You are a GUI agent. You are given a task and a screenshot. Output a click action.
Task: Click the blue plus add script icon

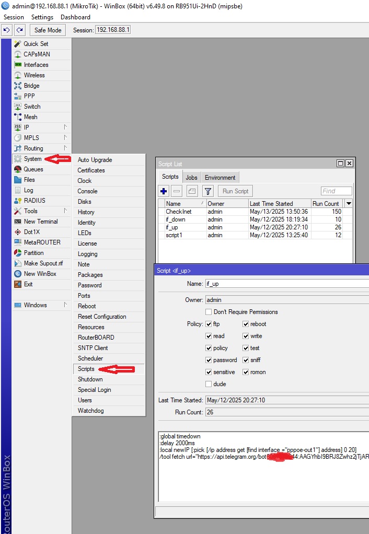(164, 191)
